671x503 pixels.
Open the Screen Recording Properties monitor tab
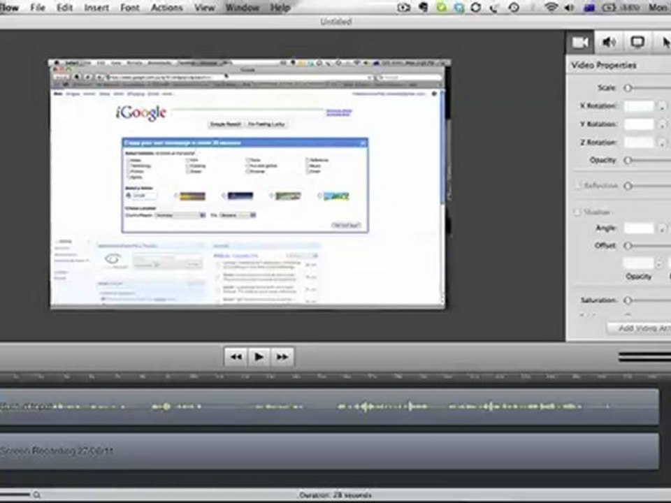coord(637,43)
